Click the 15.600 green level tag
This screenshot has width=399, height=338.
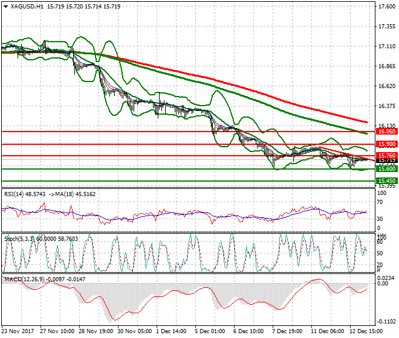[386, 170]
